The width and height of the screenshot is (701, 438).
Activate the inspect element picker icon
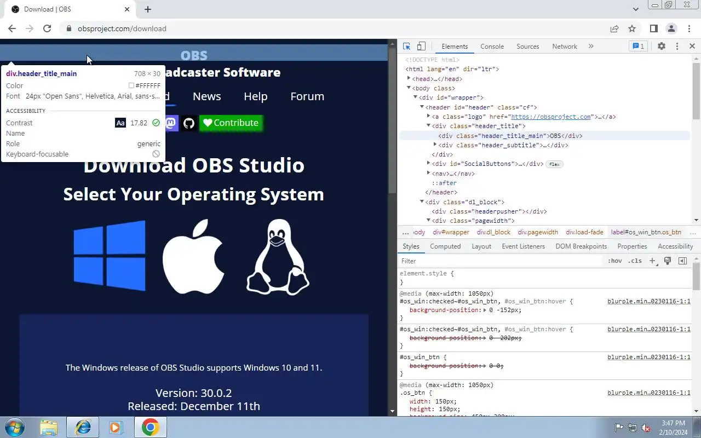click(x=406, y=47)
